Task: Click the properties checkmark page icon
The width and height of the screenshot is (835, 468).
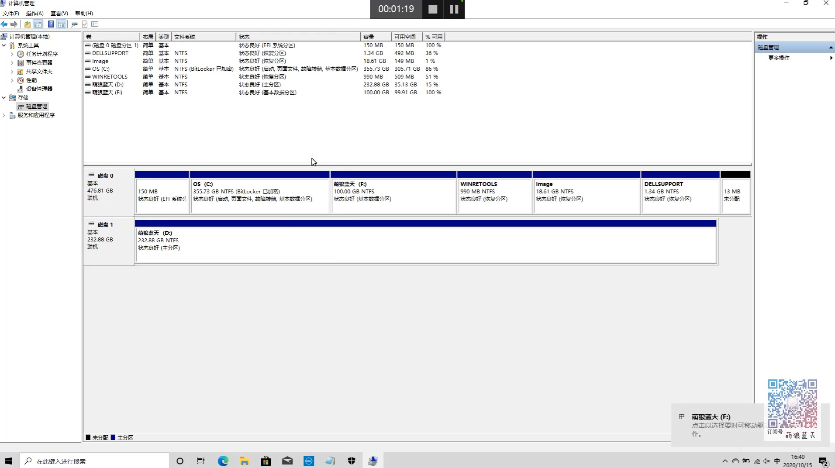Action: [85, 24]
